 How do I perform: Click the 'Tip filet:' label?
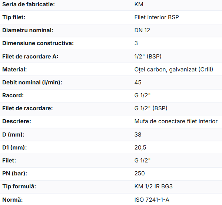tap(14, 17)
